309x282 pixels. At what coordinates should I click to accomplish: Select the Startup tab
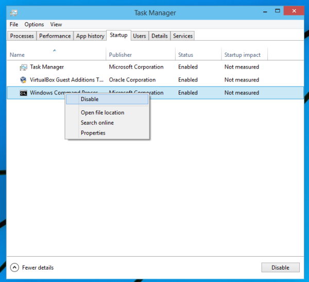pos(118,36)
